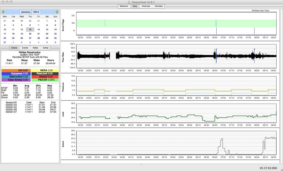Image resolution: width=283 pixels, height=171 pixels.
Task: Select January 13 in the calendar
Action: pos(30,29)
